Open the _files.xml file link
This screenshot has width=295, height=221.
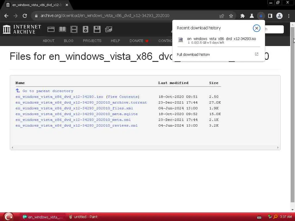click(x=74, y=108)
